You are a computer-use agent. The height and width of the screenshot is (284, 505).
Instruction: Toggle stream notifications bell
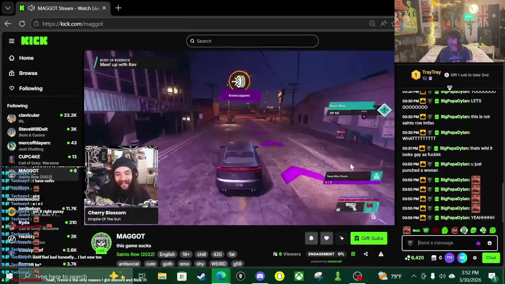pyautogui.click(x=311, y=238)
